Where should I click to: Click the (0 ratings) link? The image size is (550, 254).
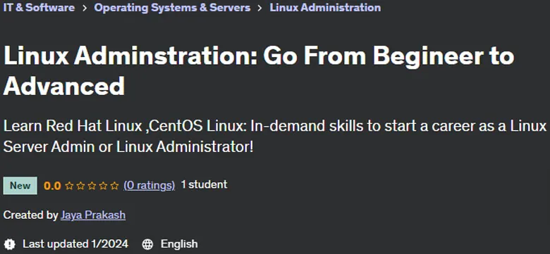[149, 185]
